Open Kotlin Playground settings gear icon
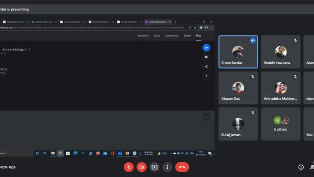 pyautogui.click(x=206, y=57)
